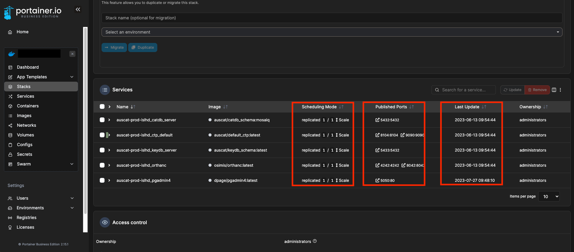
Task: Check the orthanc service checkbox
Action: 102,165
